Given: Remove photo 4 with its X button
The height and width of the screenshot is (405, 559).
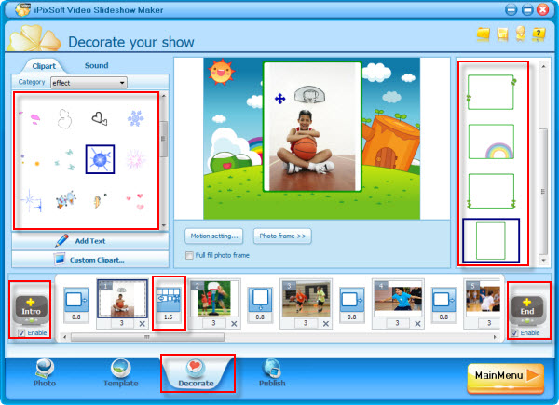Looking at the screenshot, I should (x=417, y=324).
